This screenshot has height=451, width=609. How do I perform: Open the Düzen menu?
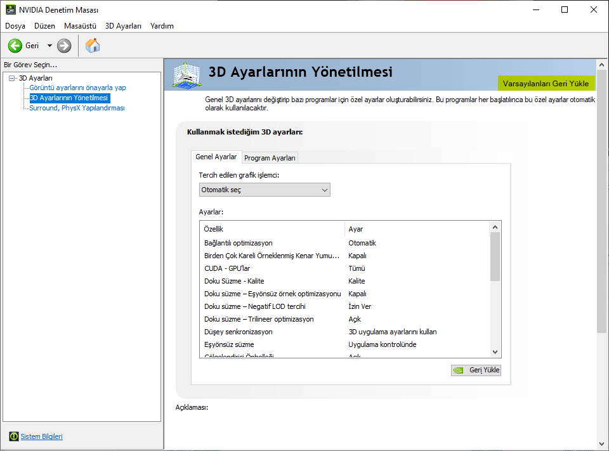(44, 26)
